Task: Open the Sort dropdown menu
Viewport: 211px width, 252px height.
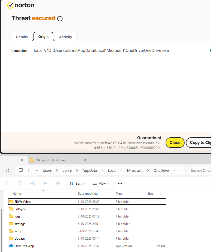Action: (x=77, y=183)
